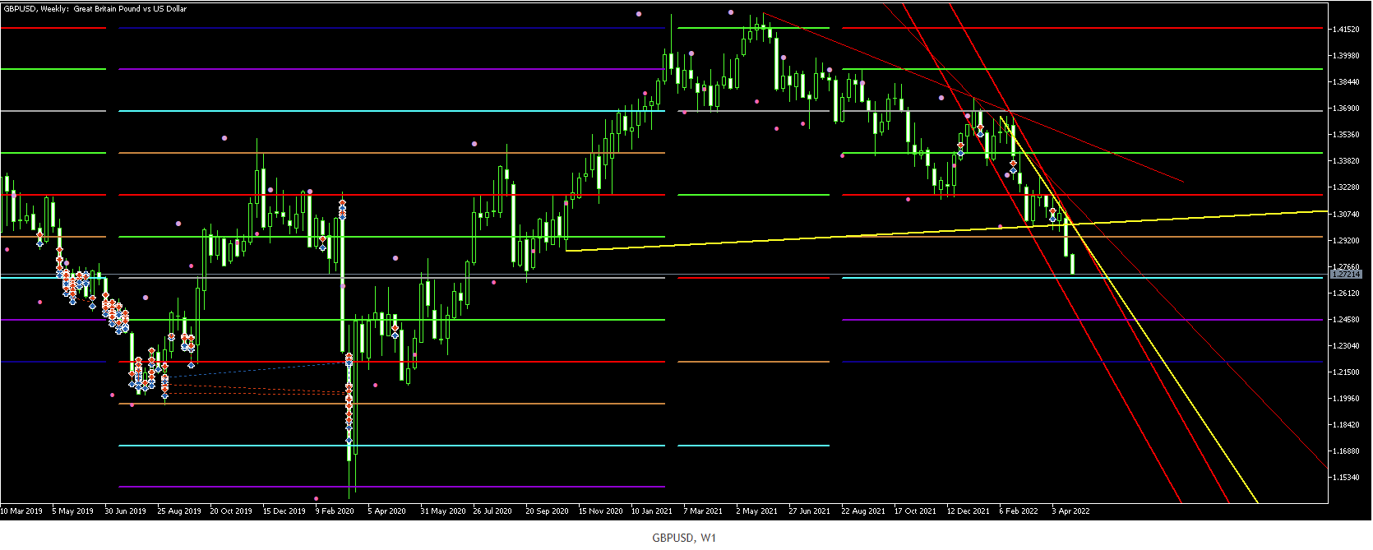Screen dimensions: 1373x550
Task: Click price axis label 1.23040
Action: (1345, 346)
